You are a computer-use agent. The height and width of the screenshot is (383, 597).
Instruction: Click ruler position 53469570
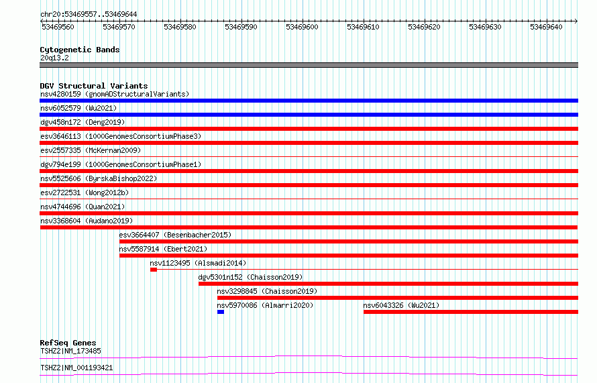tap(119, 27)
